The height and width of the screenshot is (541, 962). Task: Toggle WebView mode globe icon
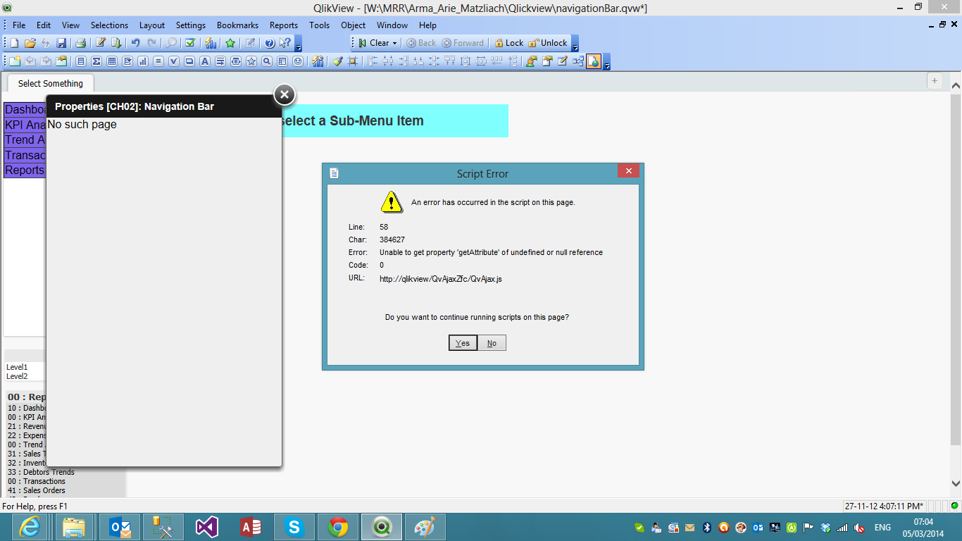click(x=594, y=61)
